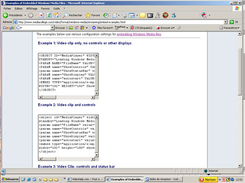Screen dimensions: 245x183
Task: Click inside the Example 1 code textarea
Action: tap(67, 74)
